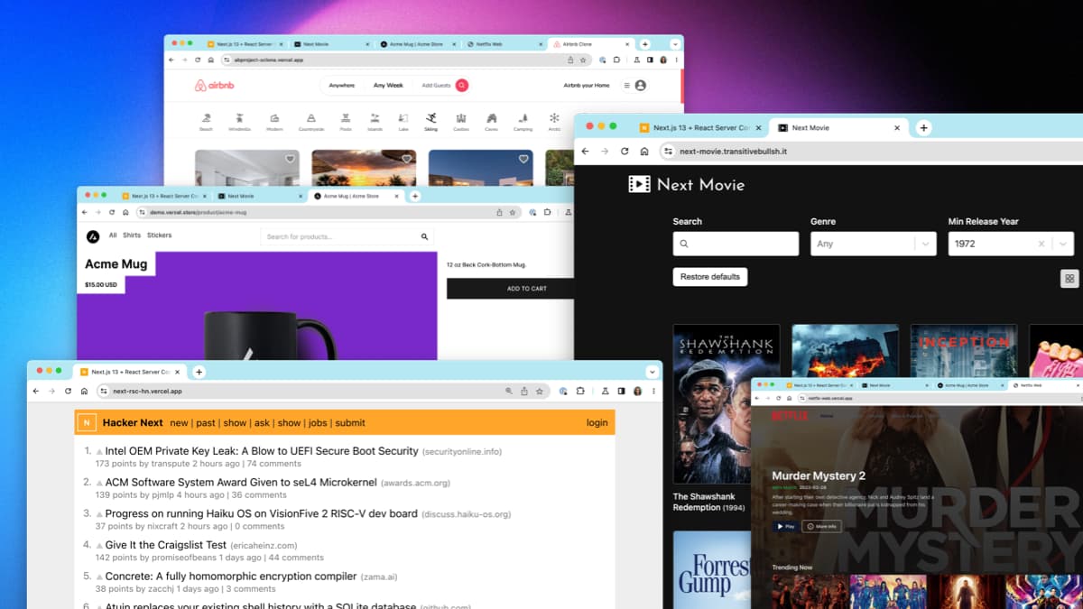Viewport: 1083px width, 609px height.
Task: Select the Skiing category icon on Airbnb
Action: coord(431,118)
